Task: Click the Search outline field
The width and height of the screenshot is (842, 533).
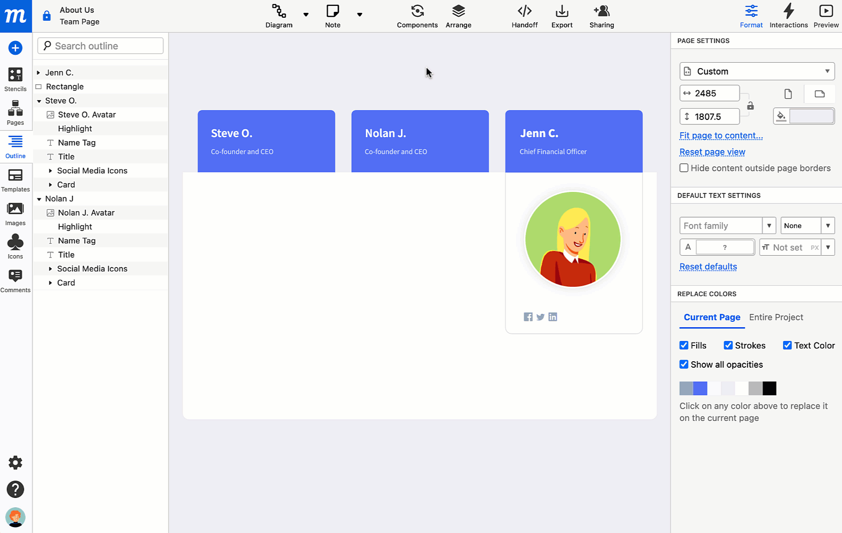Action: coord(100,45)
